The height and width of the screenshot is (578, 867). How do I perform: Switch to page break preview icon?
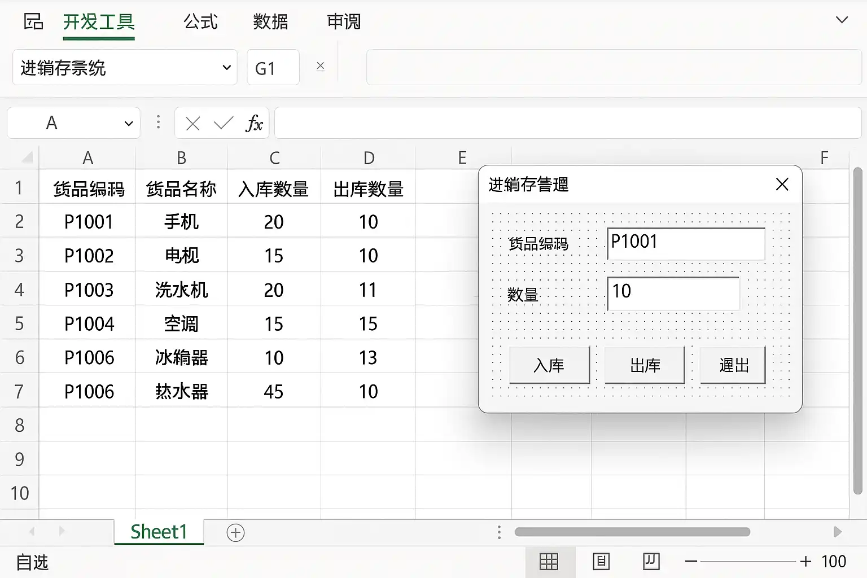[651, 562]
